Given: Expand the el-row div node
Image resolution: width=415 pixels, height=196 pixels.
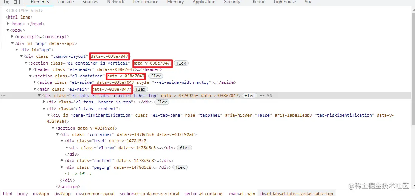Looking at the screenshot, I should [67, 148].
